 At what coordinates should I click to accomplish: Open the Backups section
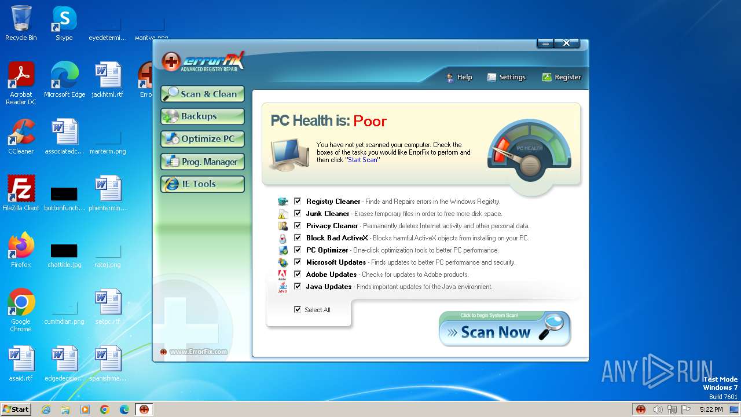[203, 116]
